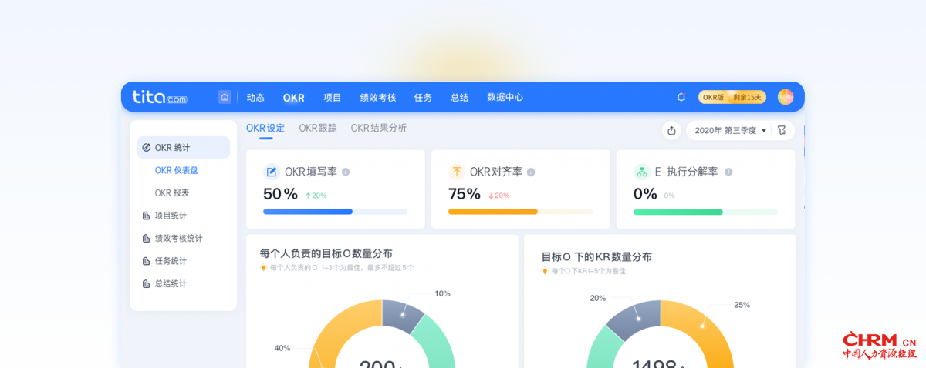
Task: Collapse the OKR 统计 sidebar group
Action: point(184,147)
